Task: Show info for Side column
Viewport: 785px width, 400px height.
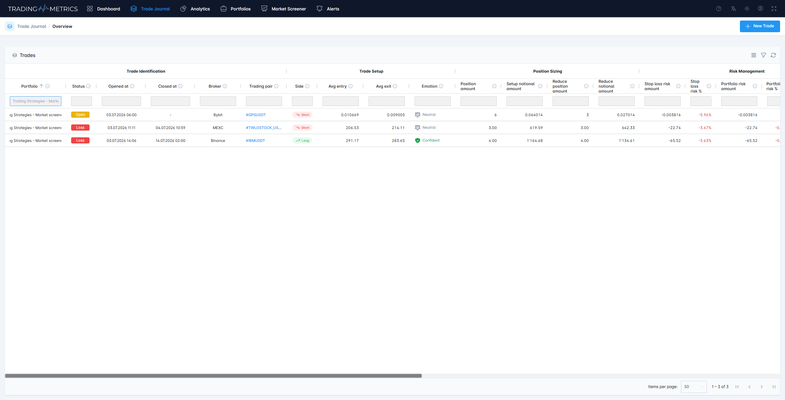Action: [307, 86]
